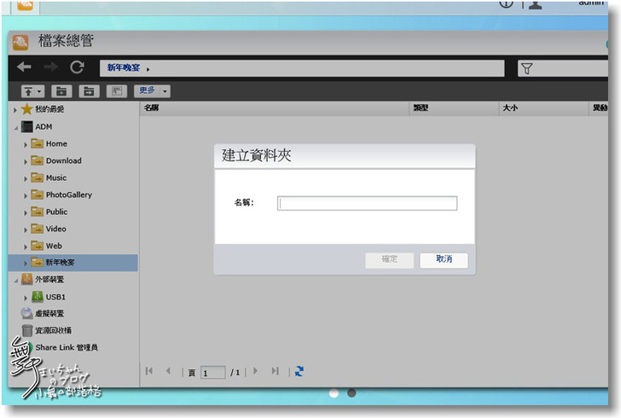The image size is (621, 418).
Task: Open the filter funnel icon
Action: 527,68
